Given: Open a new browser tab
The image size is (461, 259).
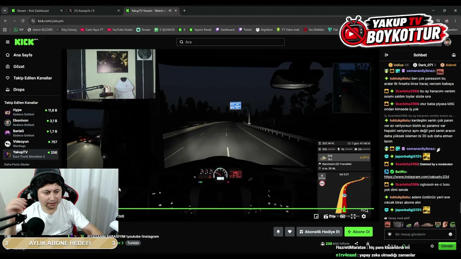Looking at the screenshot, I should click(184, 10).
